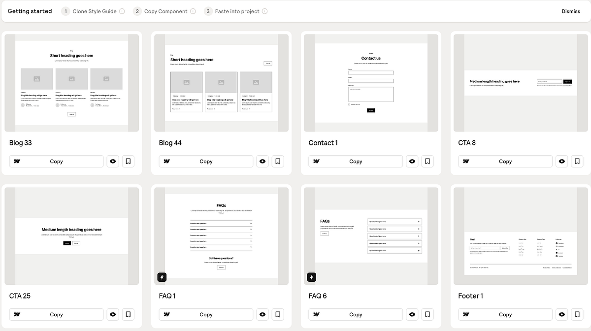This screenshot has width=591, height=331.
Task: Click the Webflow logo on Blog 33's Copy button
Action: click(17, 161)
